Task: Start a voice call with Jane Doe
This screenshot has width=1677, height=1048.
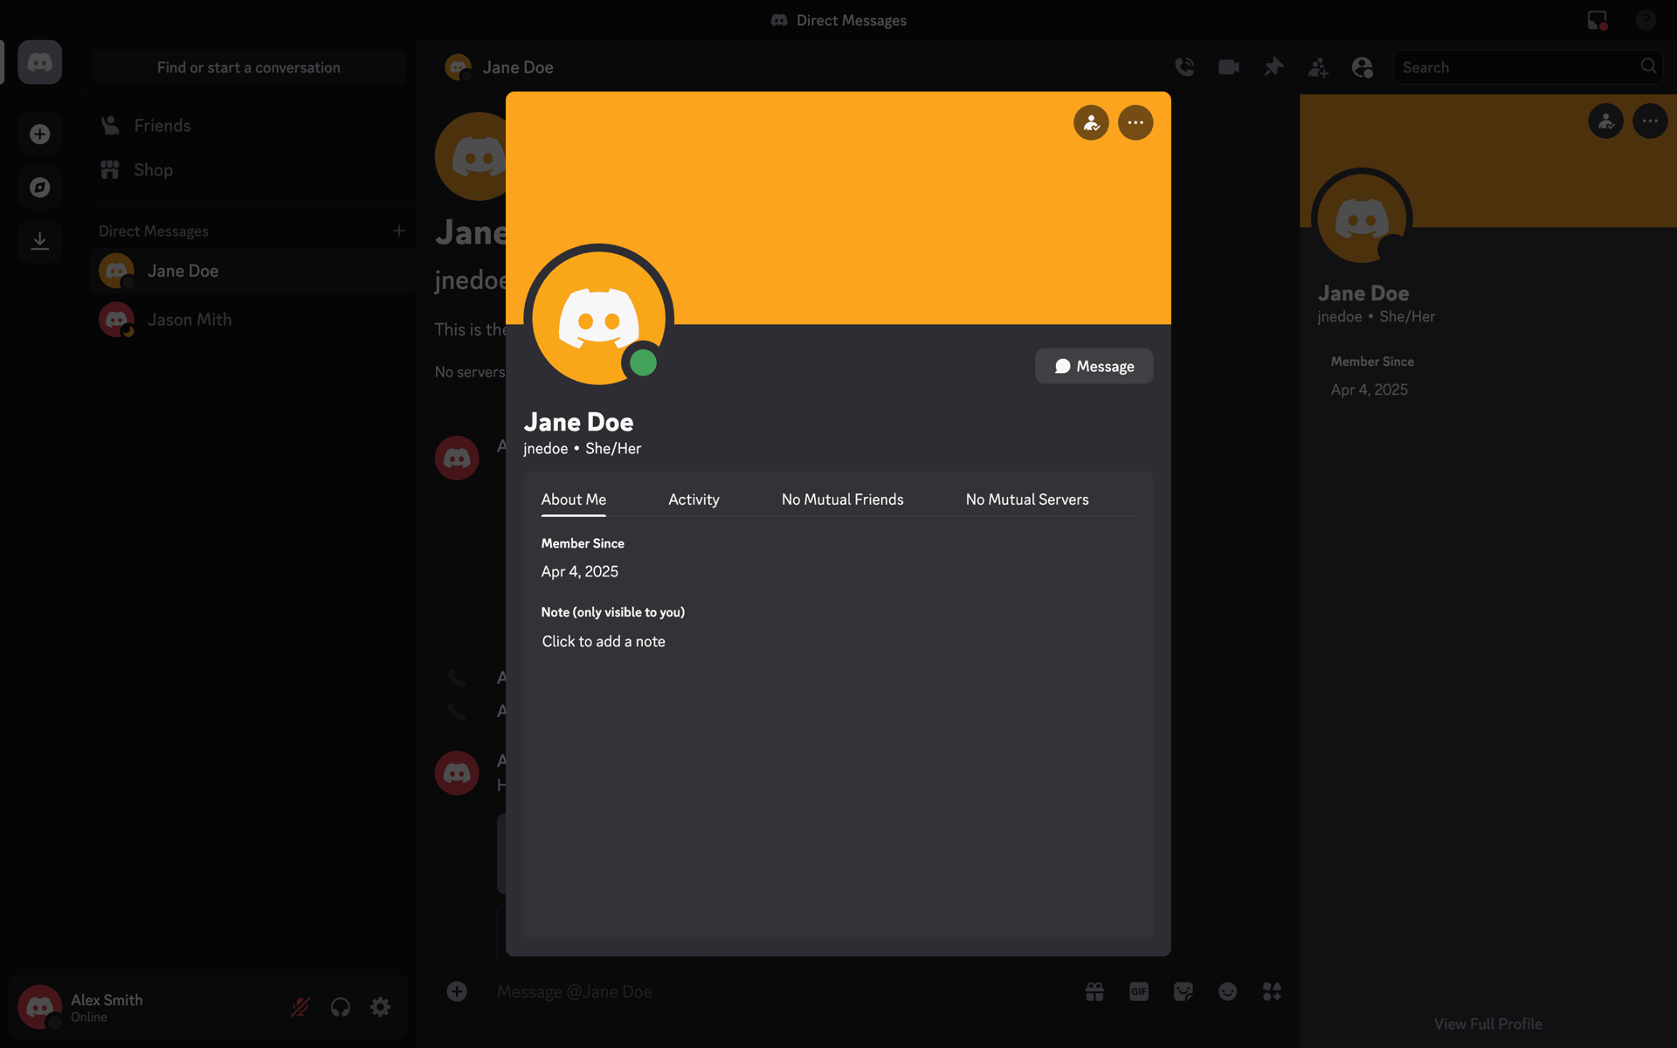Action: [x=1184, y=67]
